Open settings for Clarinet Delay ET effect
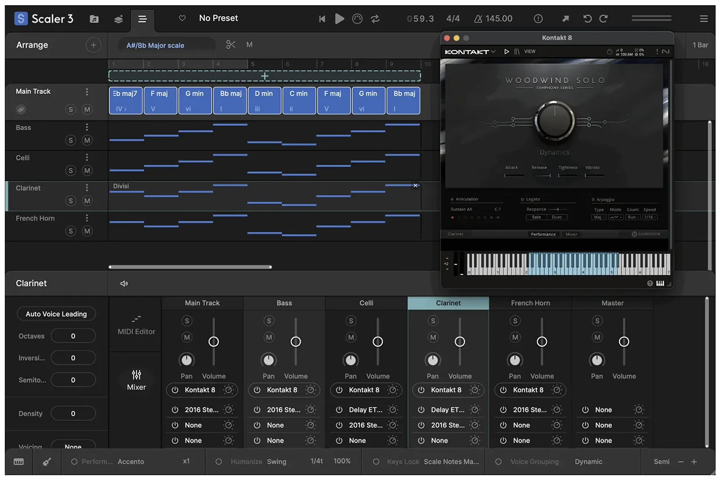Screen dimensions: 720x480 pyautogui.click(x=475, y=410)
